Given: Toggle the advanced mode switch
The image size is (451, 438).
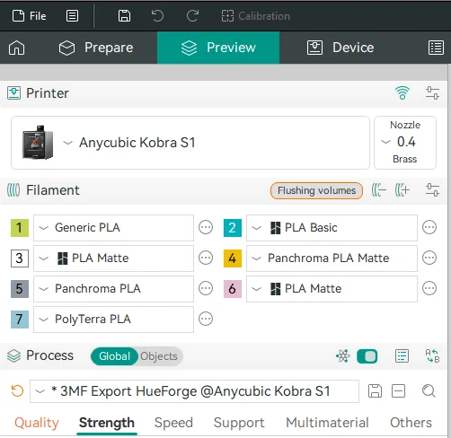Looking at the screenshot, I should (367, 356).
